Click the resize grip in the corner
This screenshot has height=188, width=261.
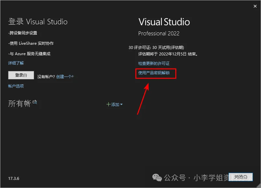click(259, 186)
